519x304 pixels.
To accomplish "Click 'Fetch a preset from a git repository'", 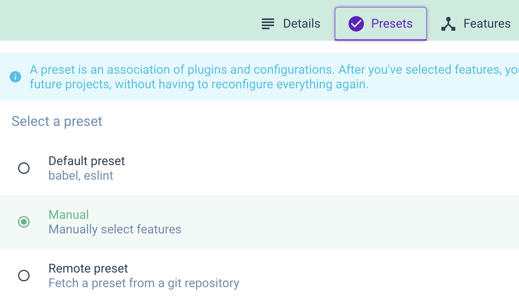I will pos(144,283).
